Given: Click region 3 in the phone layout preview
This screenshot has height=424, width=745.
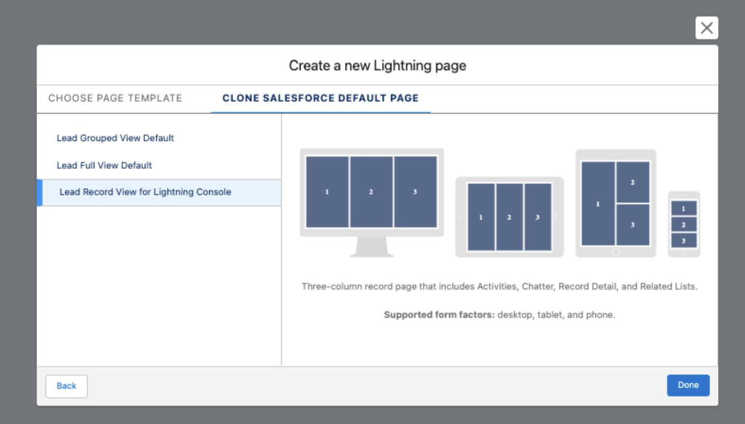Looking at the screenshot, I should pos(684,241).
